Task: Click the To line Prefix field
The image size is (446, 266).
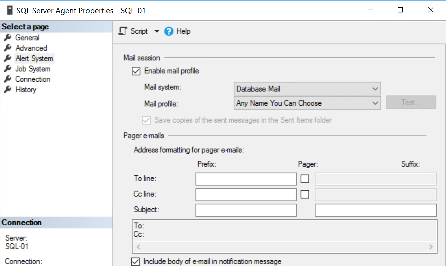Action: [x=246, y=179]
